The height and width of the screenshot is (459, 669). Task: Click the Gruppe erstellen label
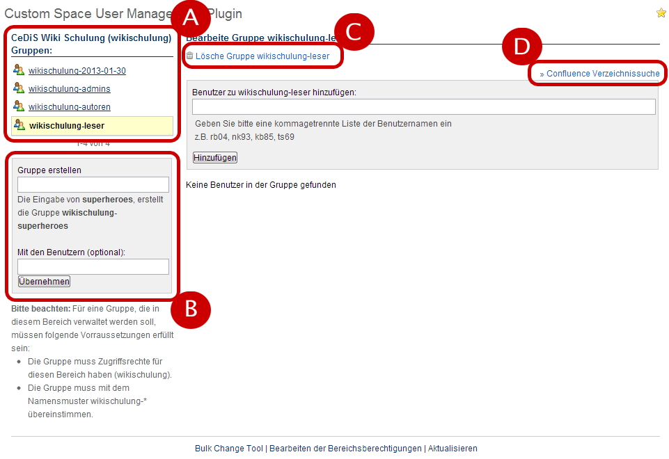(x=49, y=170)
